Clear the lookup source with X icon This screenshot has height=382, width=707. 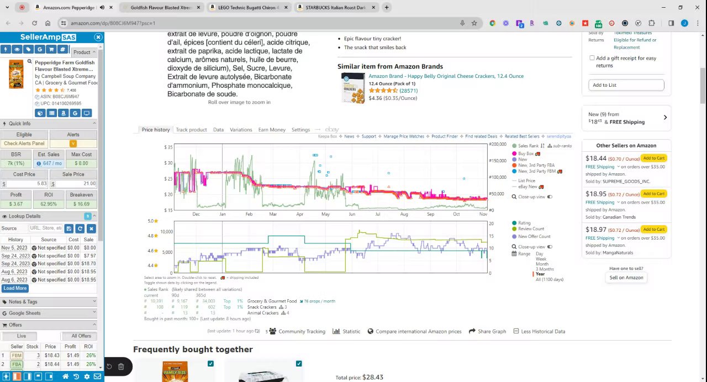(x=92, y=229)
